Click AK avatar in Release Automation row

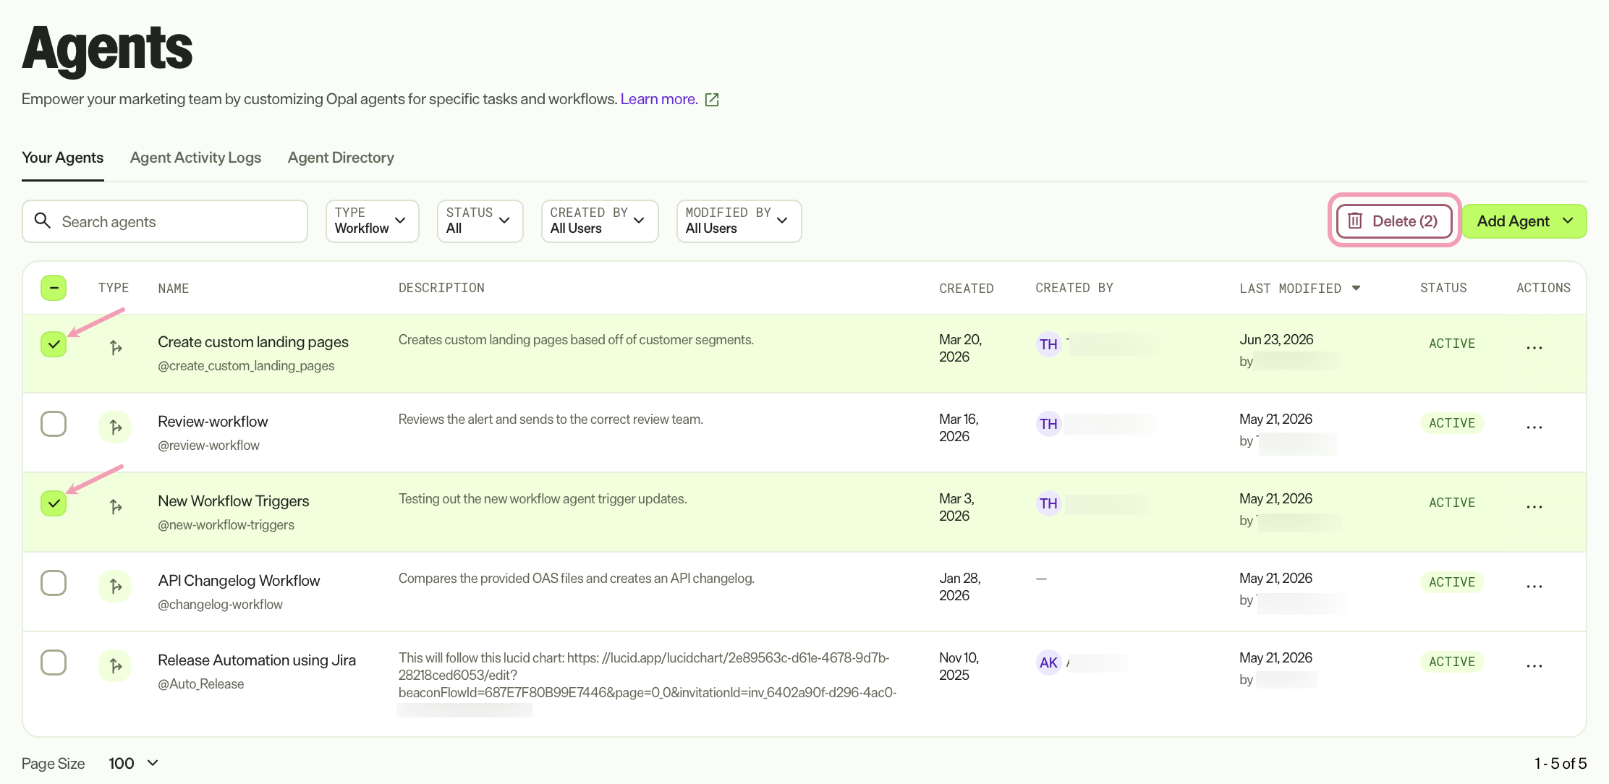tap(1048, 663)
